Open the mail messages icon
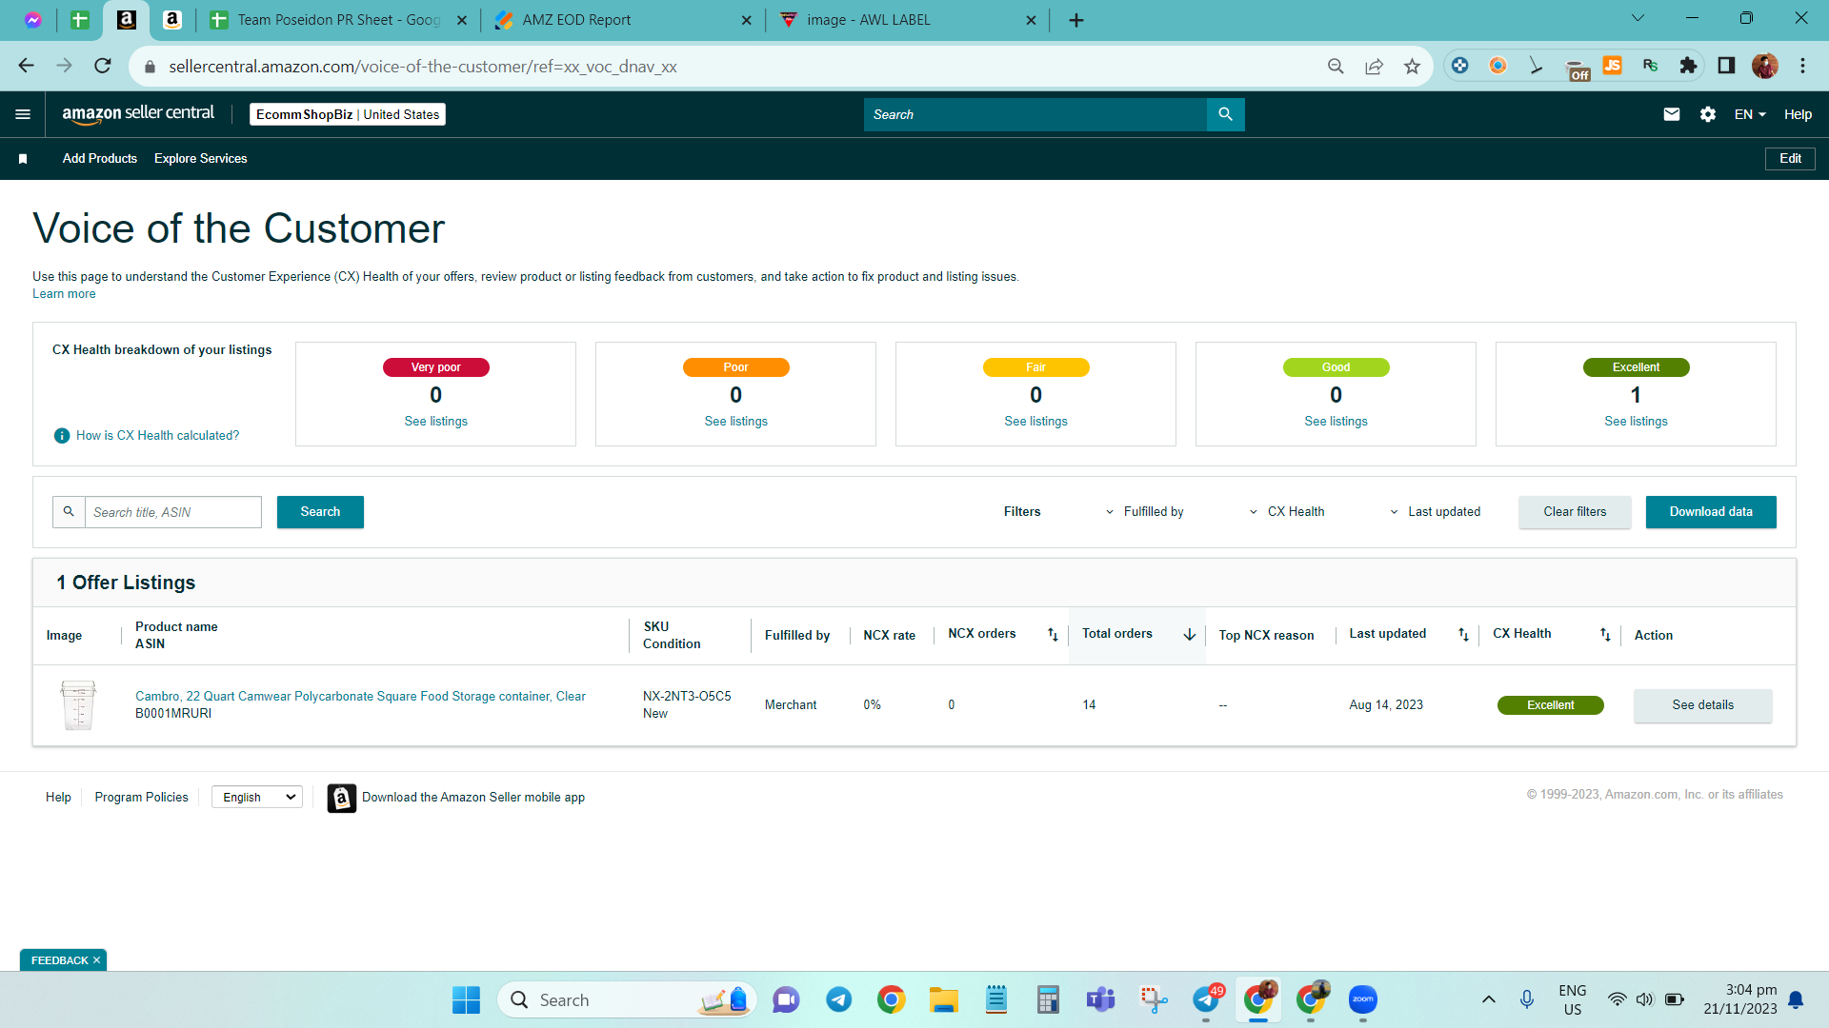 [x=1671, y=114]
